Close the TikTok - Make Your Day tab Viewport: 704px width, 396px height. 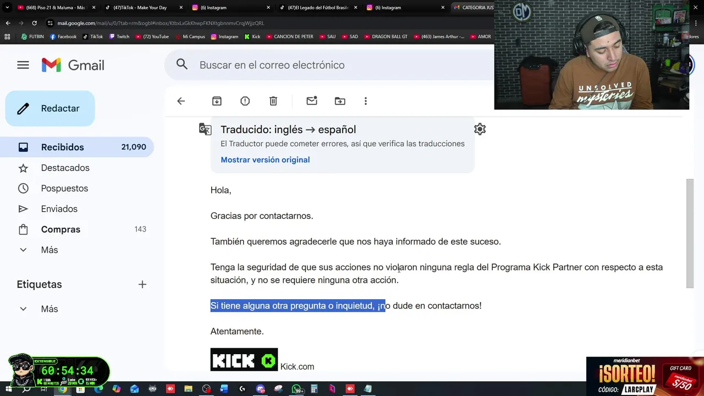[181, 8]
